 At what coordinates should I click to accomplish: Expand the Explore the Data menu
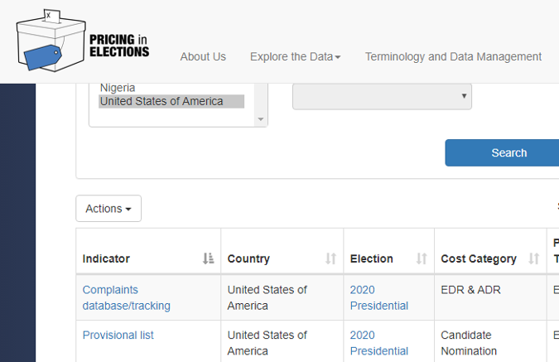point(295,56)
